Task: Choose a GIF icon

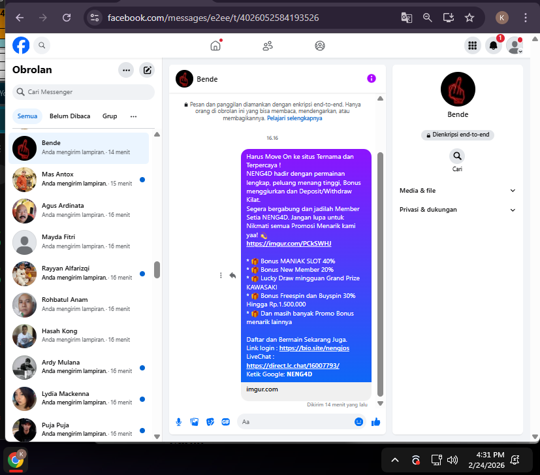Action: [x=225, y=422]
